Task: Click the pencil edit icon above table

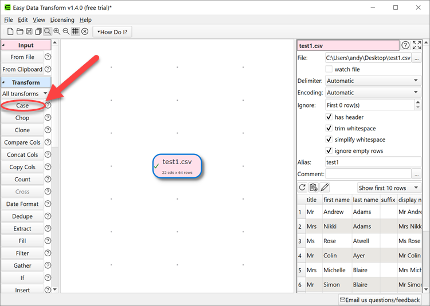Action: (325, 188)
